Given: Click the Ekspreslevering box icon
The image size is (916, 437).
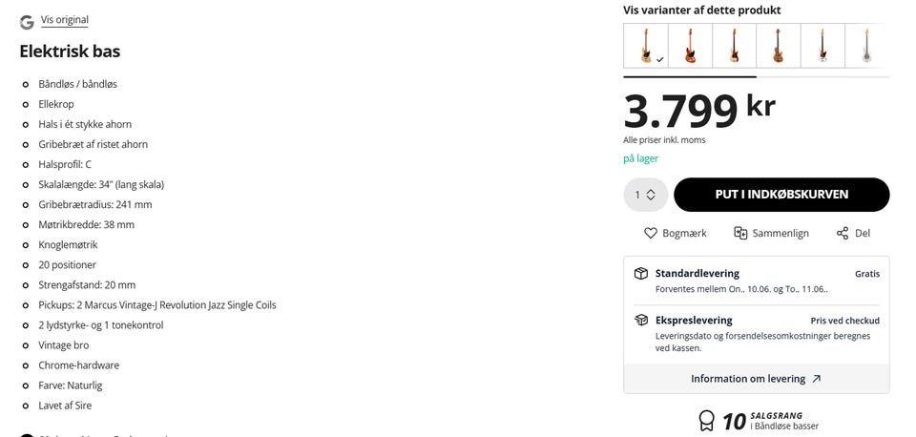Looking at the screenshot, I should click(x=641, y=321).
